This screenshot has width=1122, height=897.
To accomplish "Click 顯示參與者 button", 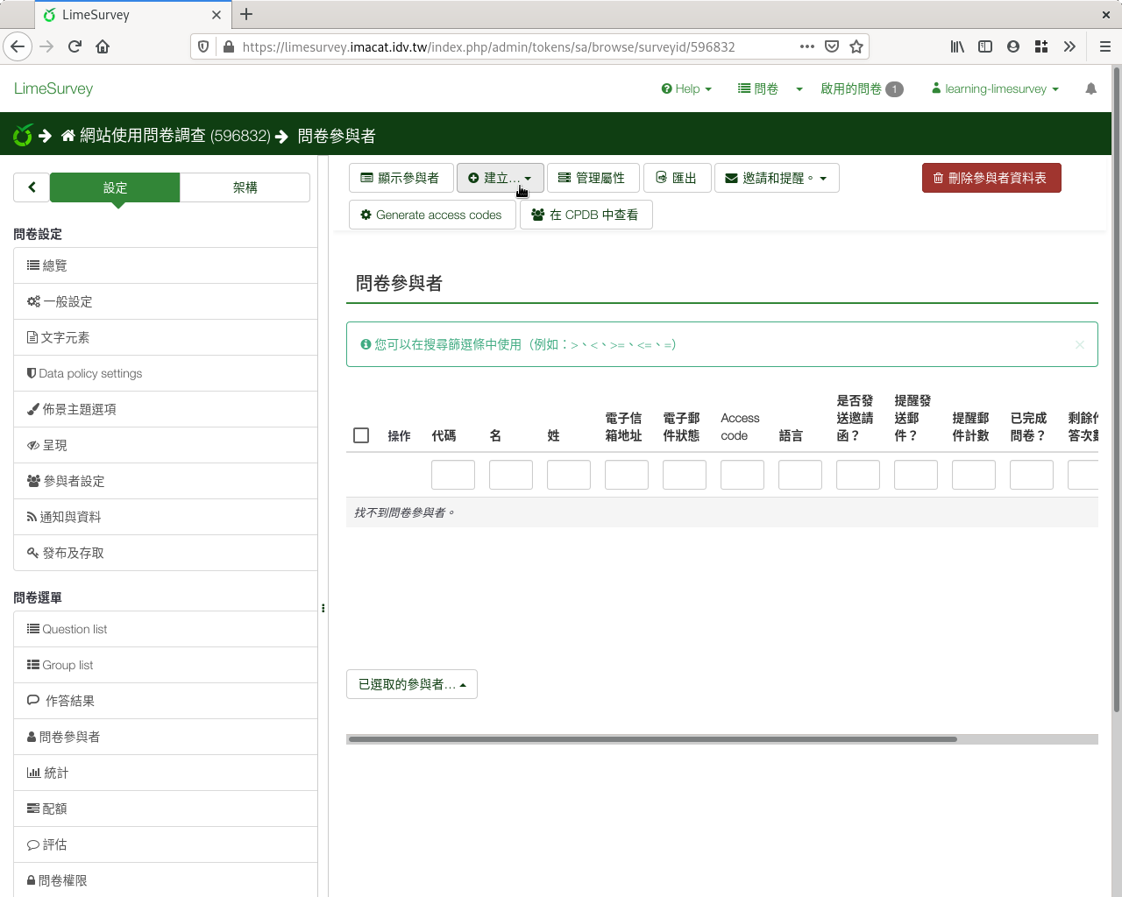I will click(x=401, y=178).
